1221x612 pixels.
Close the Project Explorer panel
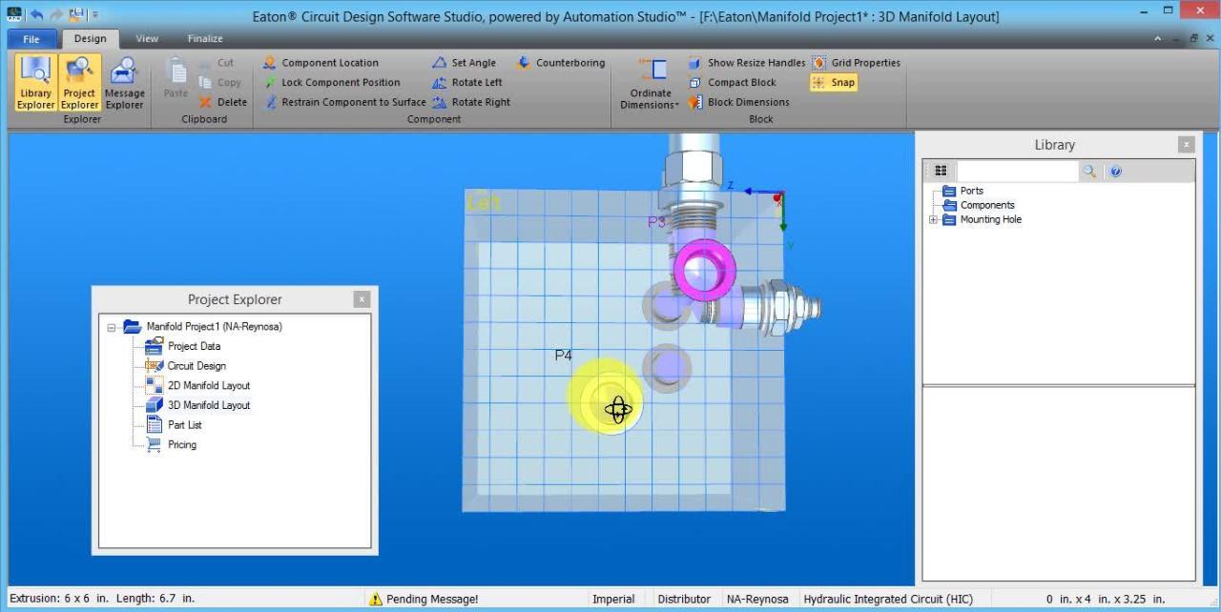click(362, 299)
